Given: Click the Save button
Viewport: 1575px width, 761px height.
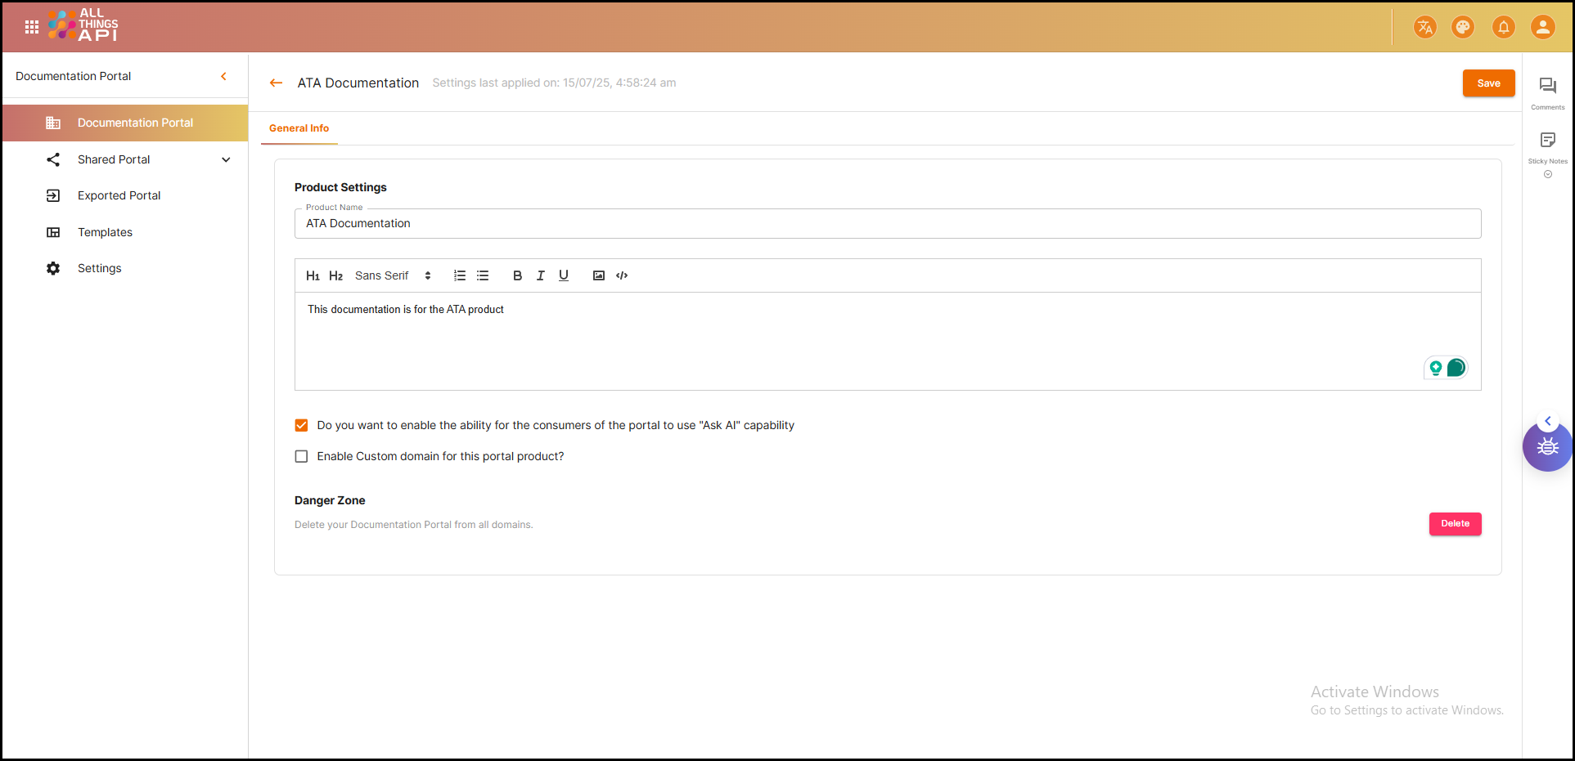Looking at the screenshot, I should (x=1488, y=83).
